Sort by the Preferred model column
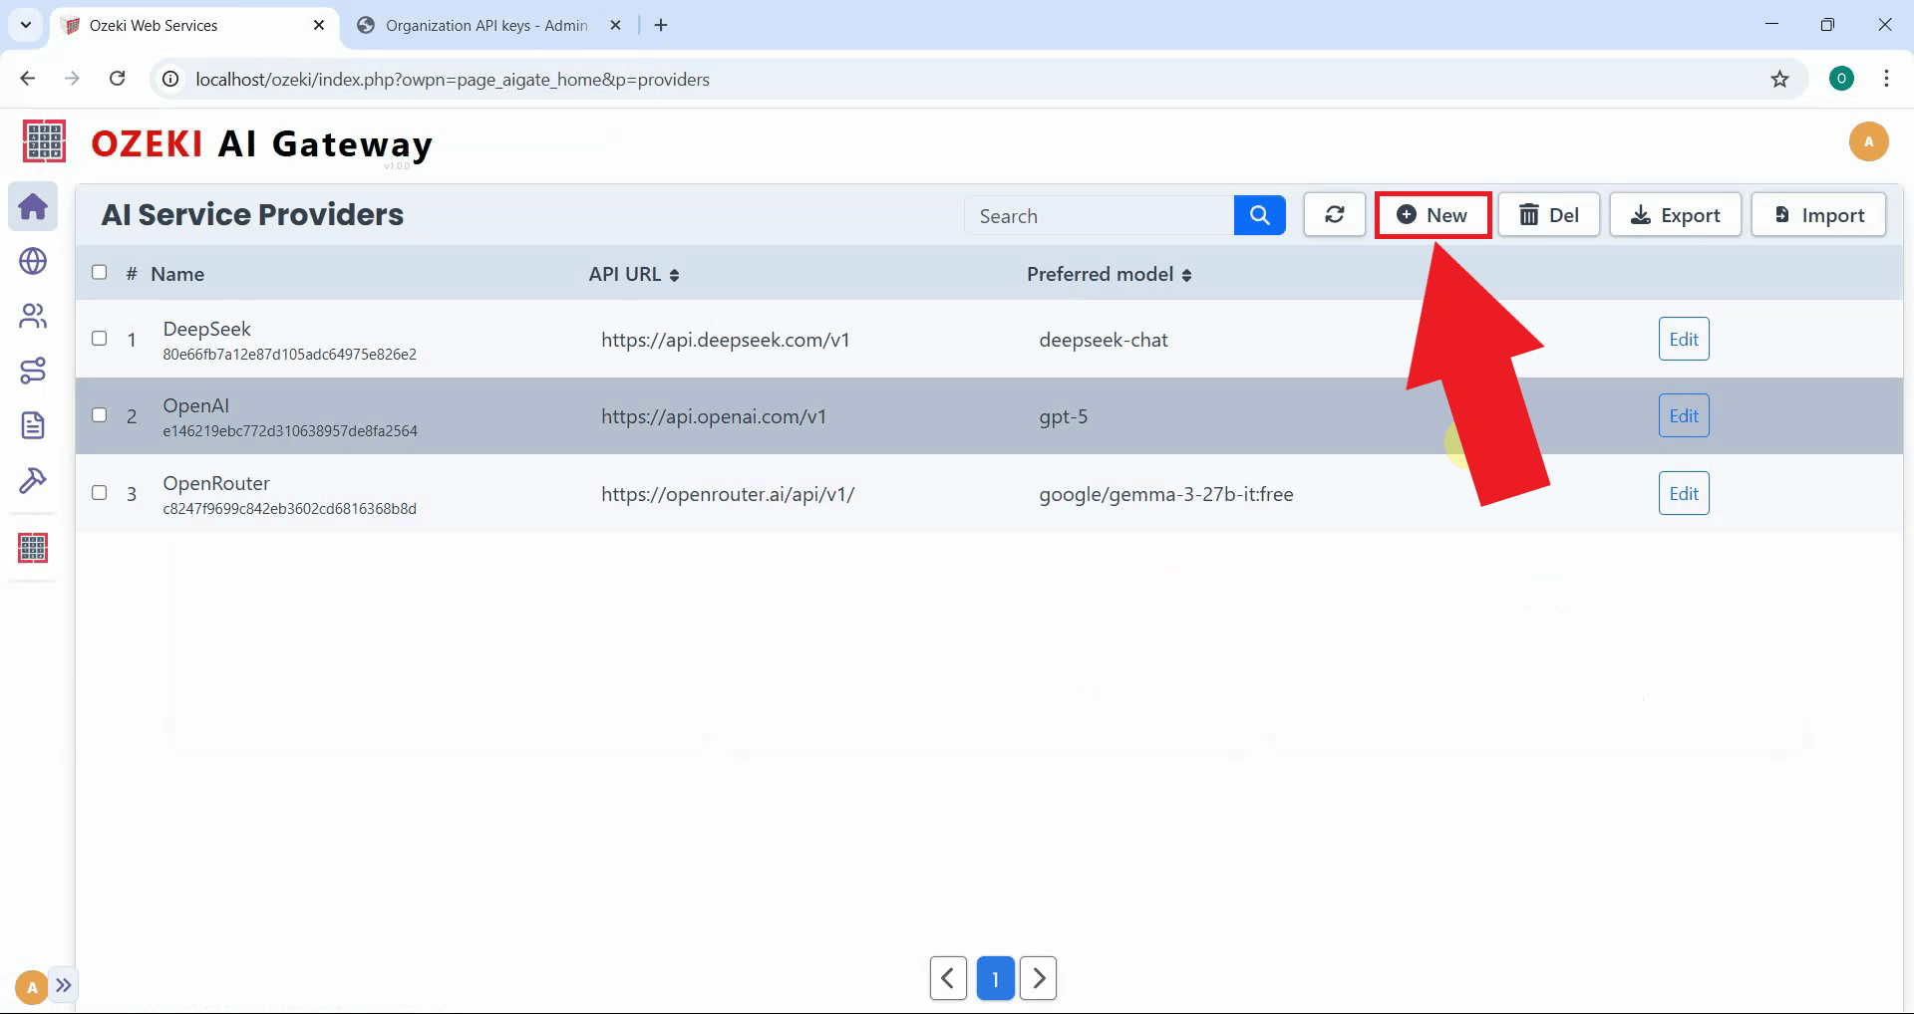 coord(1108,274)
